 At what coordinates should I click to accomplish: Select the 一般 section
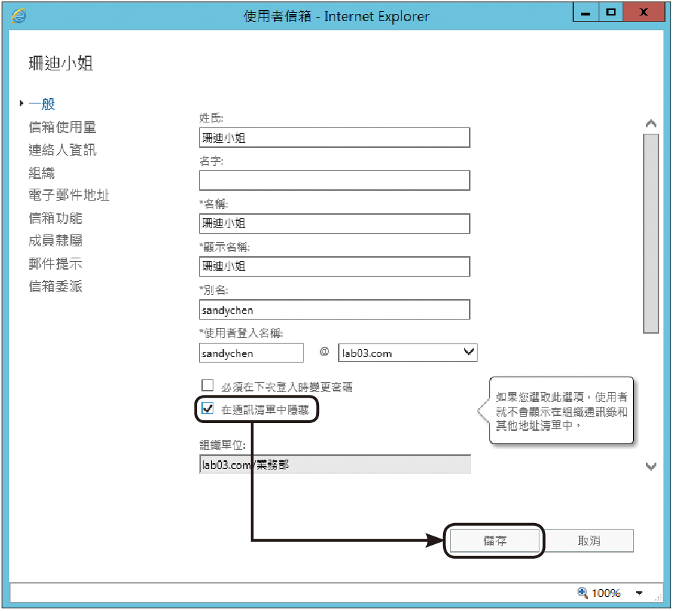click(x=42, y=103)
